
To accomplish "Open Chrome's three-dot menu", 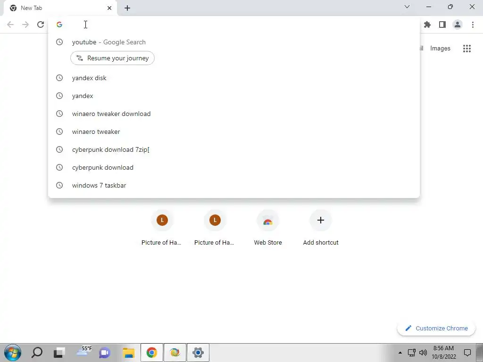I will (x=473, y=25).
